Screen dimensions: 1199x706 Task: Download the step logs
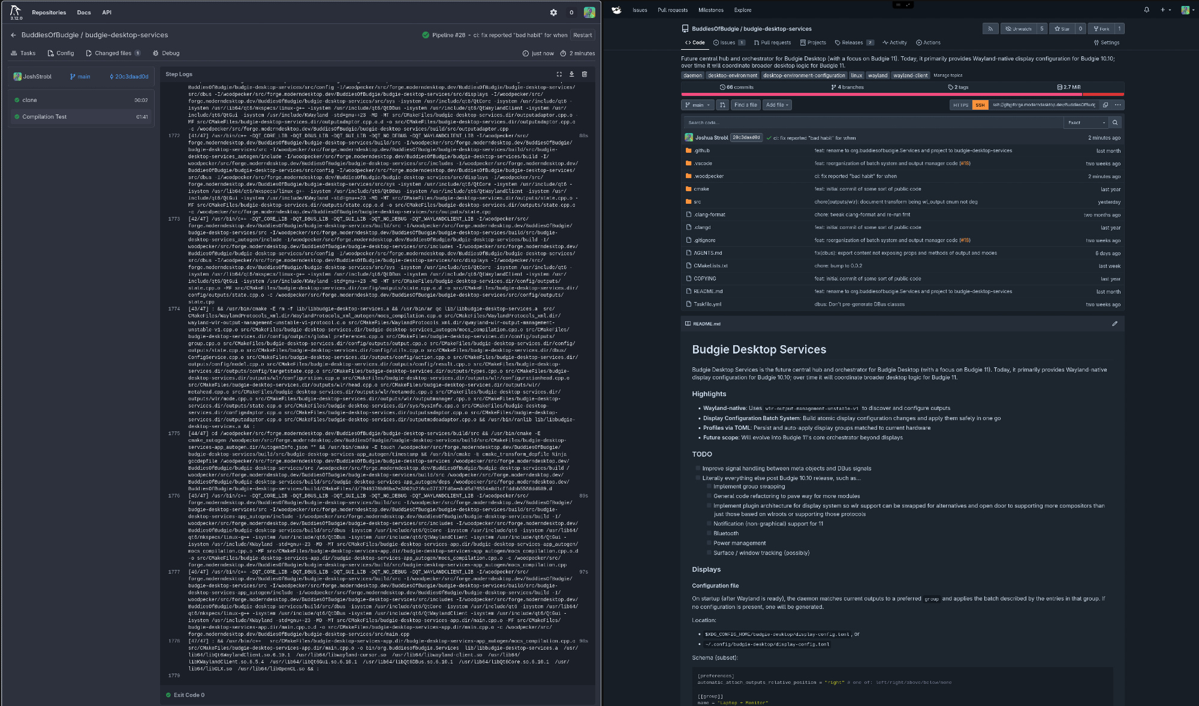[x=571, y=74]
